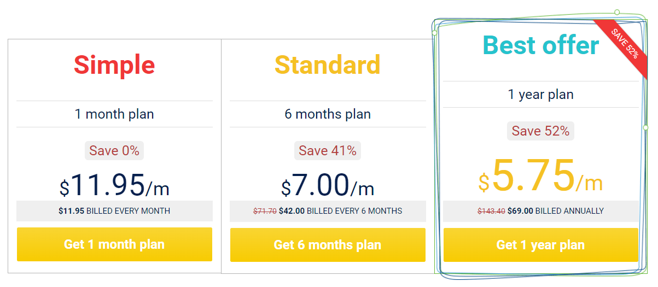This screenshot has height=287, width=658.
Task: Click the yellow $5.75/m price
Action: click(x=540, y=175)
